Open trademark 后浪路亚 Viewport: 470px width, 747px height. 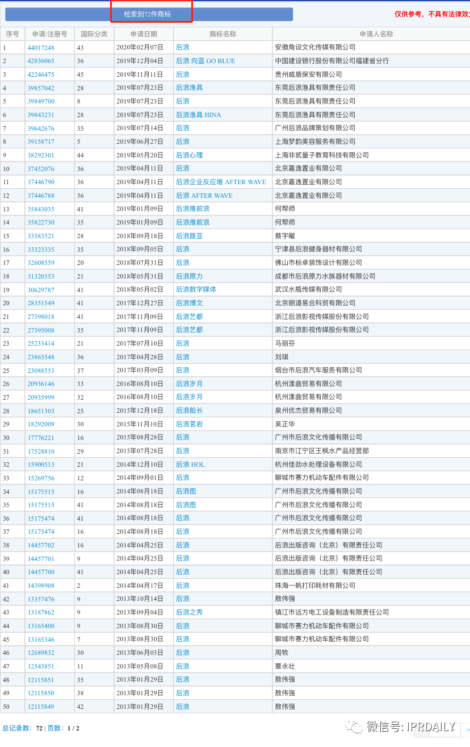click(x=189, y=236)
